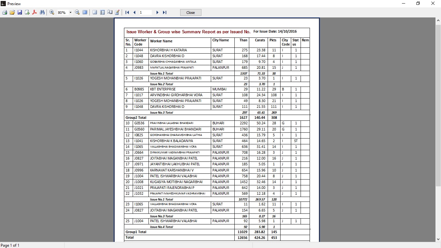The image size is (441, 248).
Task: Toggle the thumbnails panel icon
Action: point(102,13)
